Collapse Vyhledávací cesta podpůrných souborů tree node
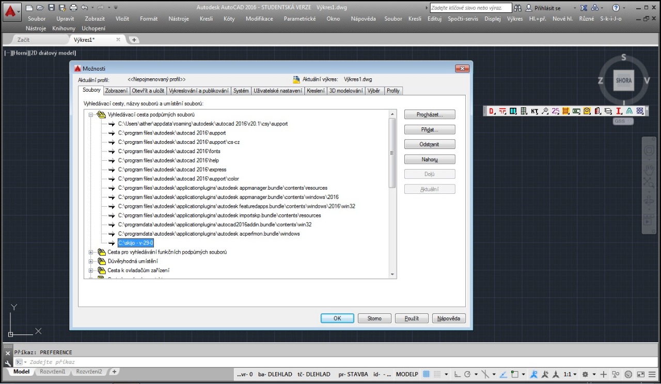 point(91,114)
